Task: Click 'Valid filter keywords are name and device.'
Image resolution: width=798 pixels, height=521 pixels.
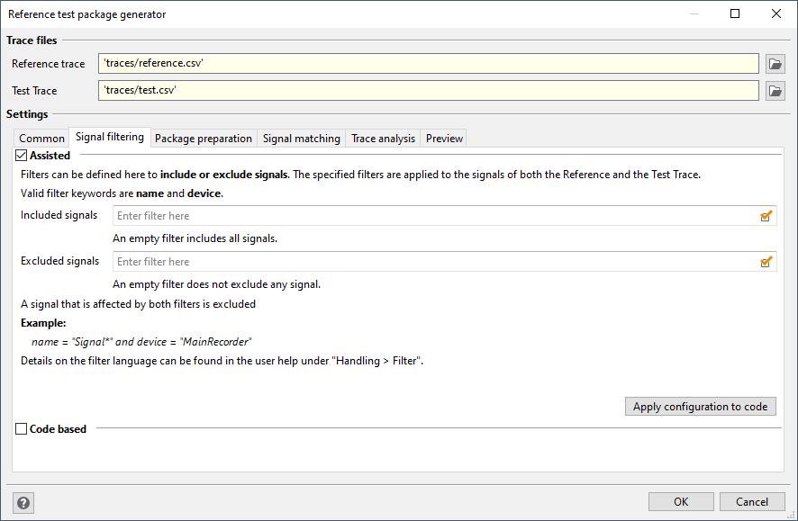Action: tap(122, 193)
